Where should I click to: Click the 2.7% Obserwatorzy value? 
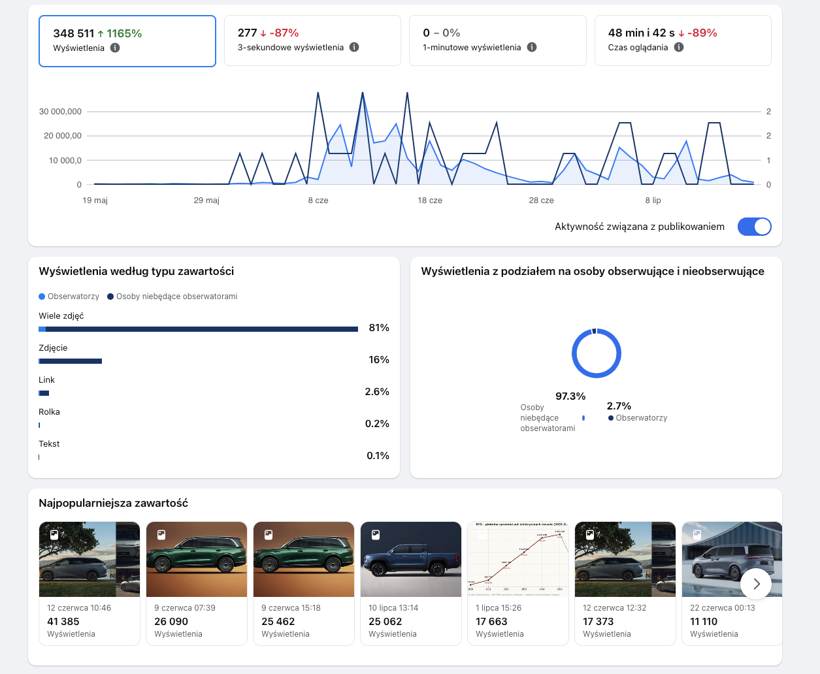click(x=619, y=406)
